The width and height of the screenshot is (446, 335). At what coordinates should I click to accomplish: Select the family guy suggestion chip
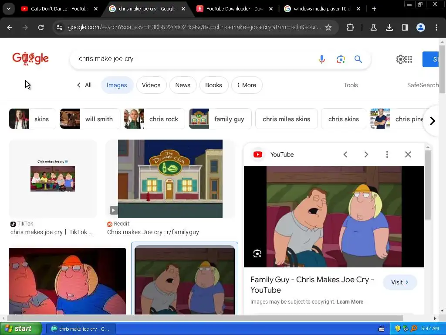point(220,119)
